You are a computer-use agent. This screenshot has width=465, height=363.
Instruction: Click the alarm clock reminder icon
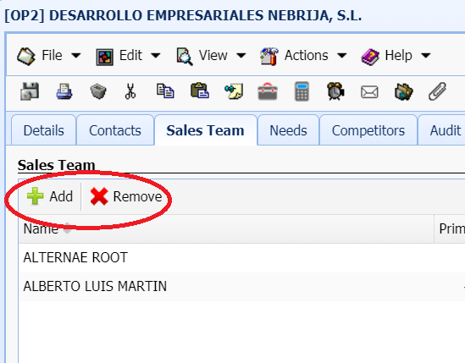click(x=335, y=91)
